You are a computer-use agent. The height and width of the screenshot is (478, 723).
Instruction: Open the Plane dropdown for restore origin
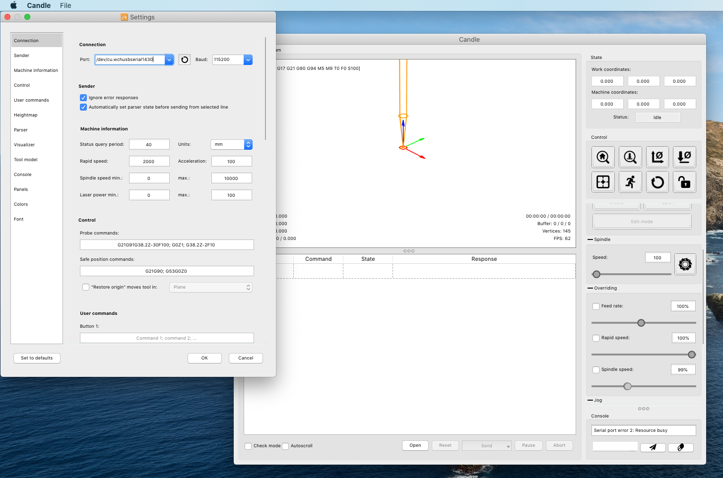[211, 287]
